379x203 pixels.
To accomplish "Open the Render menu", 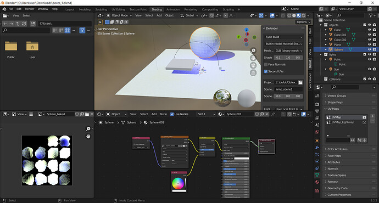I will coord(30,9).
